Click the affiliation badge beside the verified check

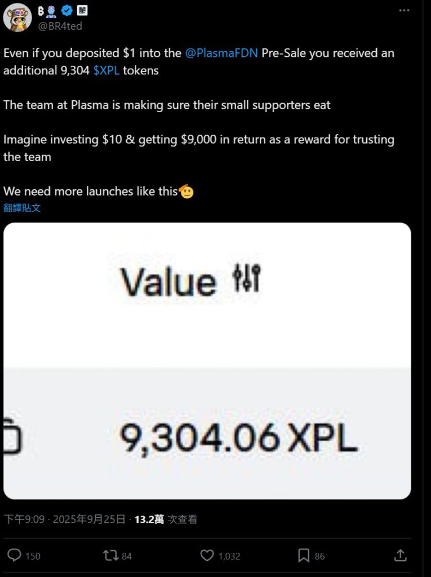coord(82,10)
